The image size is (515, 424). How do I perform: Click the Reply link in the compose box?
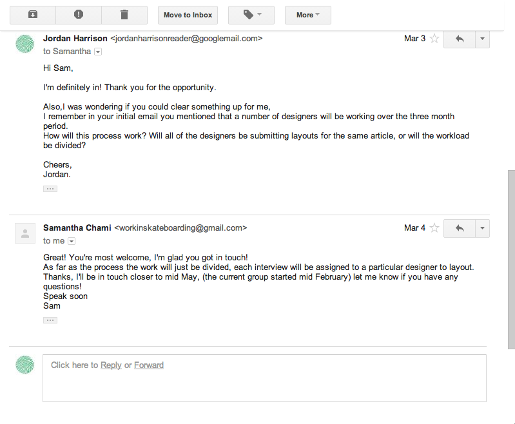tap(111, 365)
